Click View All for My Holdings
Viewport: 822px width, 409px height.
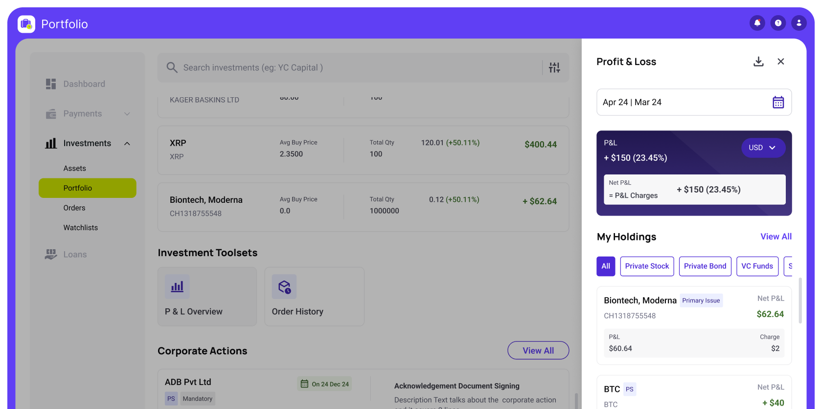776,237
